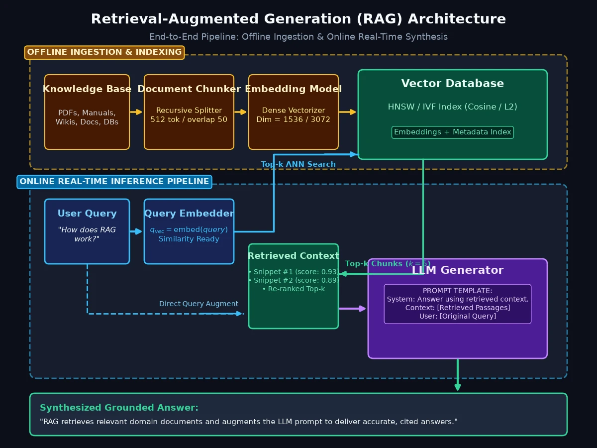Viewport: 597px width, 448px height.
Task: Click the Knowledge Base box
Action: click(87, 112)
